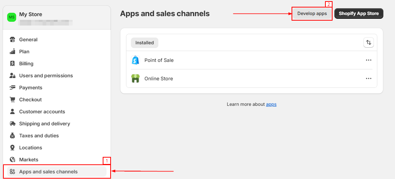
Task: Click the Markets globe icon
Action: coord(12,159)
